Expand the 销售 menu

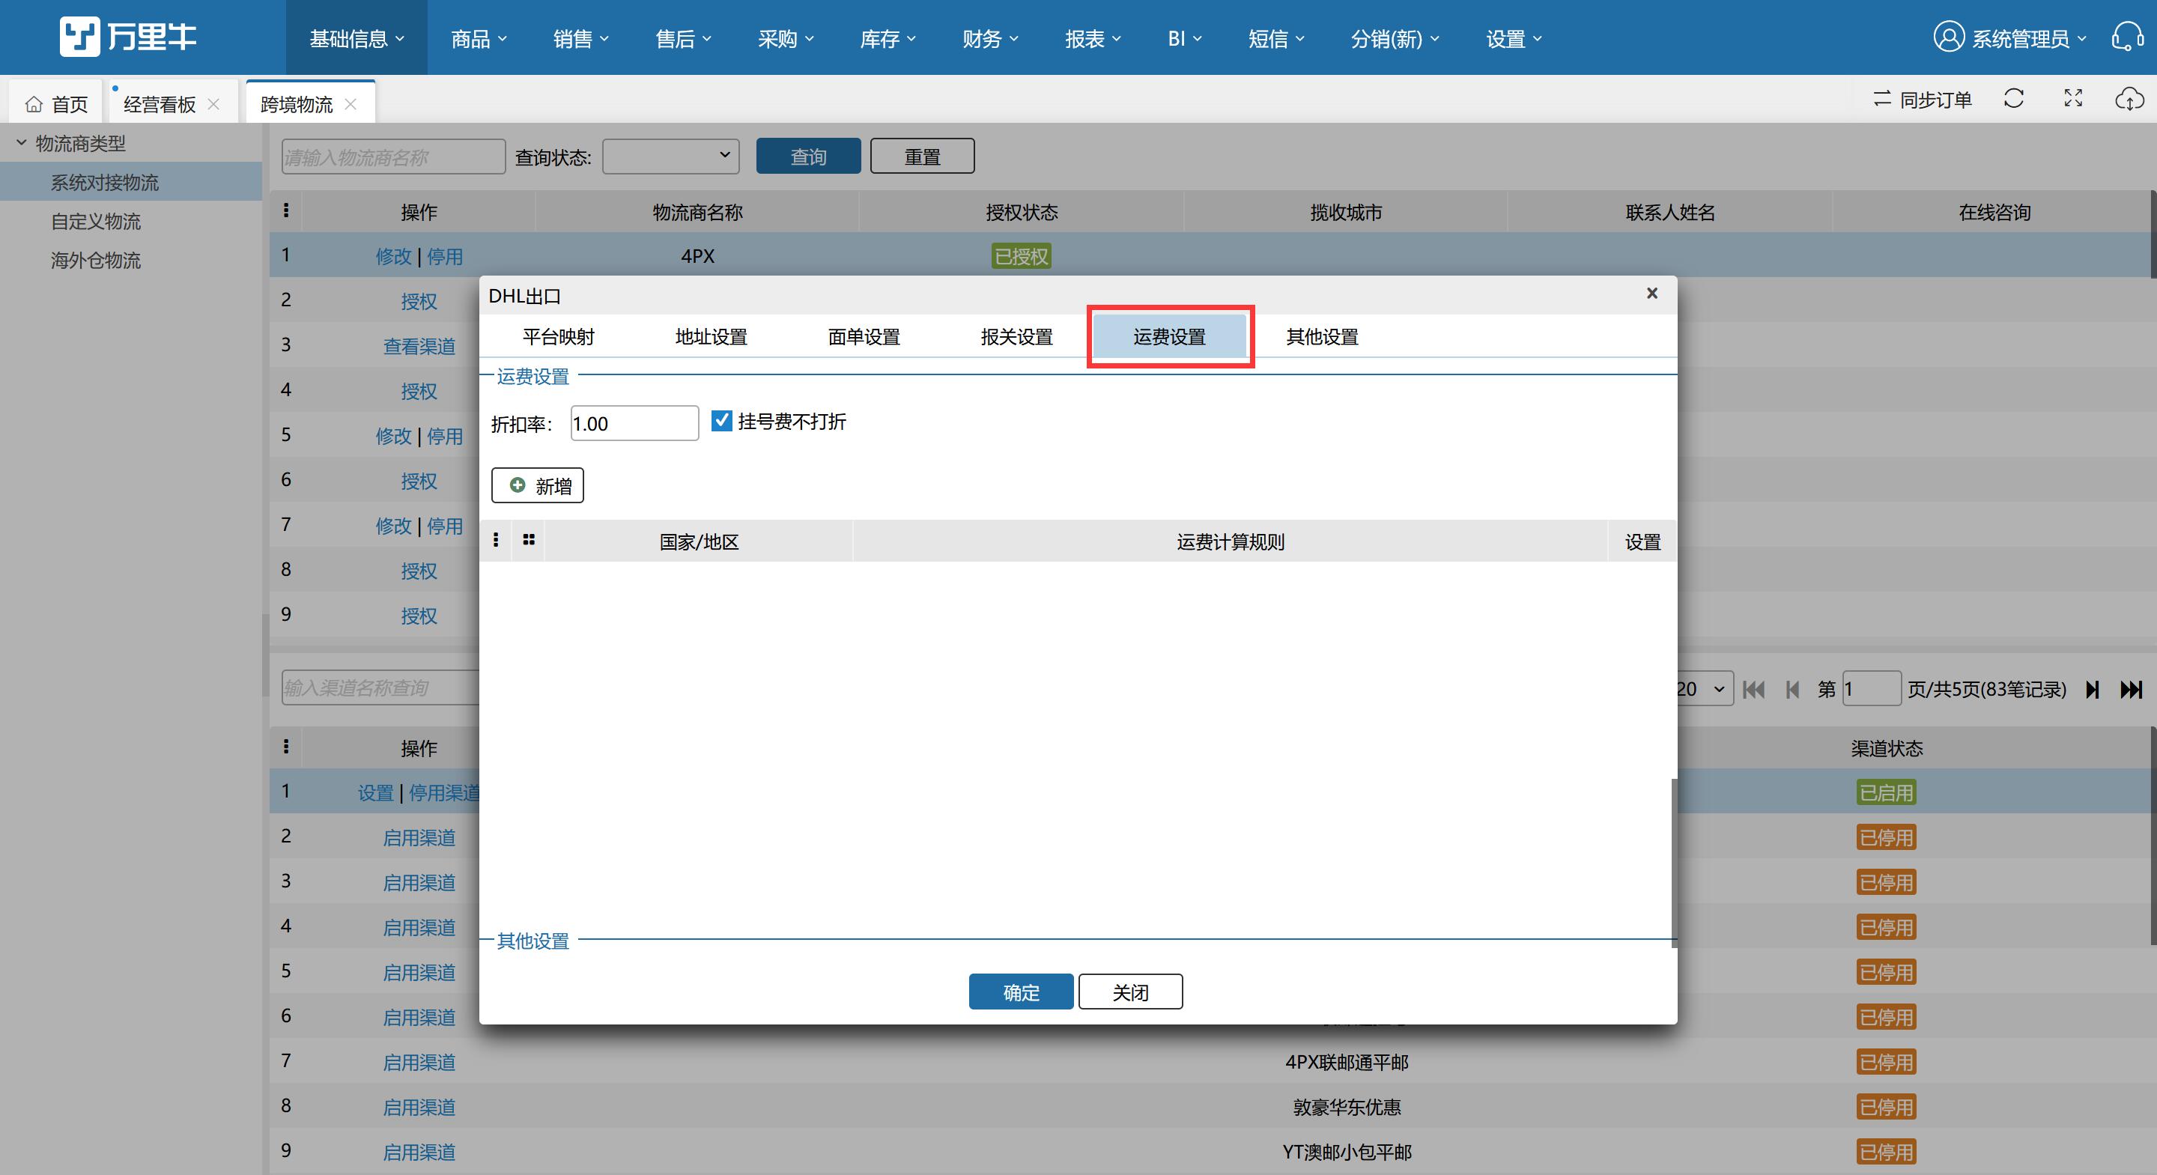[x=581, y=38]
